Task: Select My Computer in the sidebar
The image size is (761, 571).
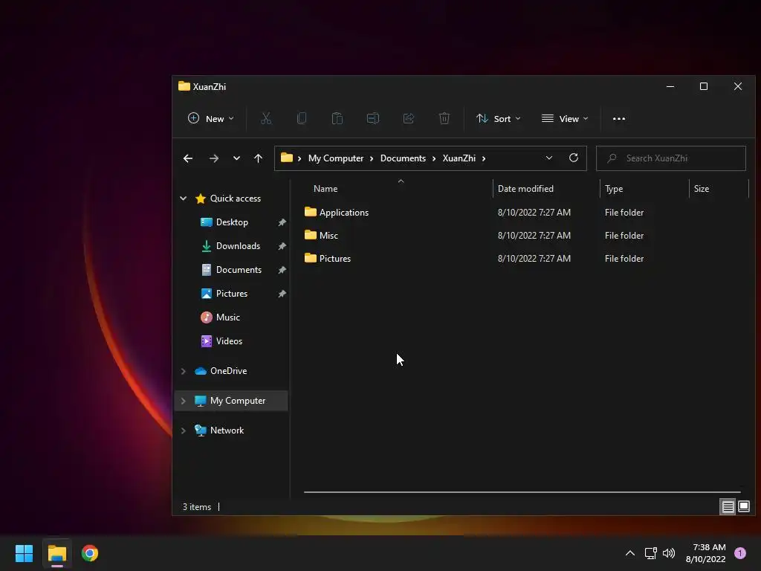Action: tap(237, 401)
